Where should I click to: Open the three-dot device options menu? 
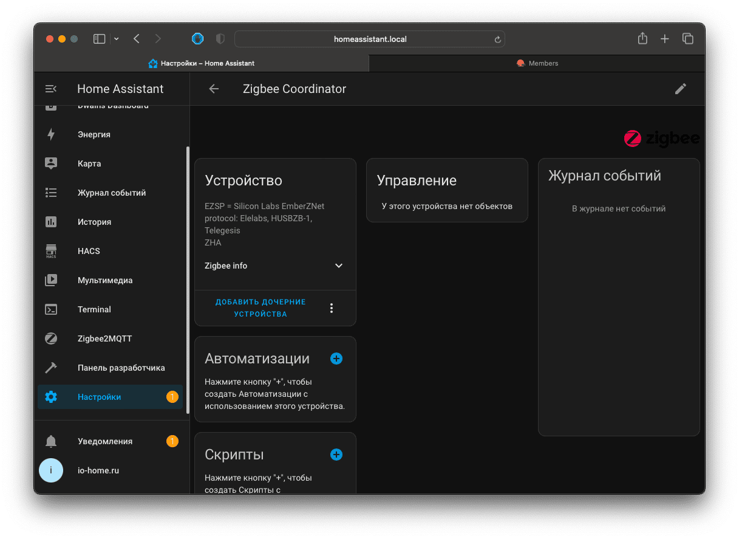click(x=332, y=308)
